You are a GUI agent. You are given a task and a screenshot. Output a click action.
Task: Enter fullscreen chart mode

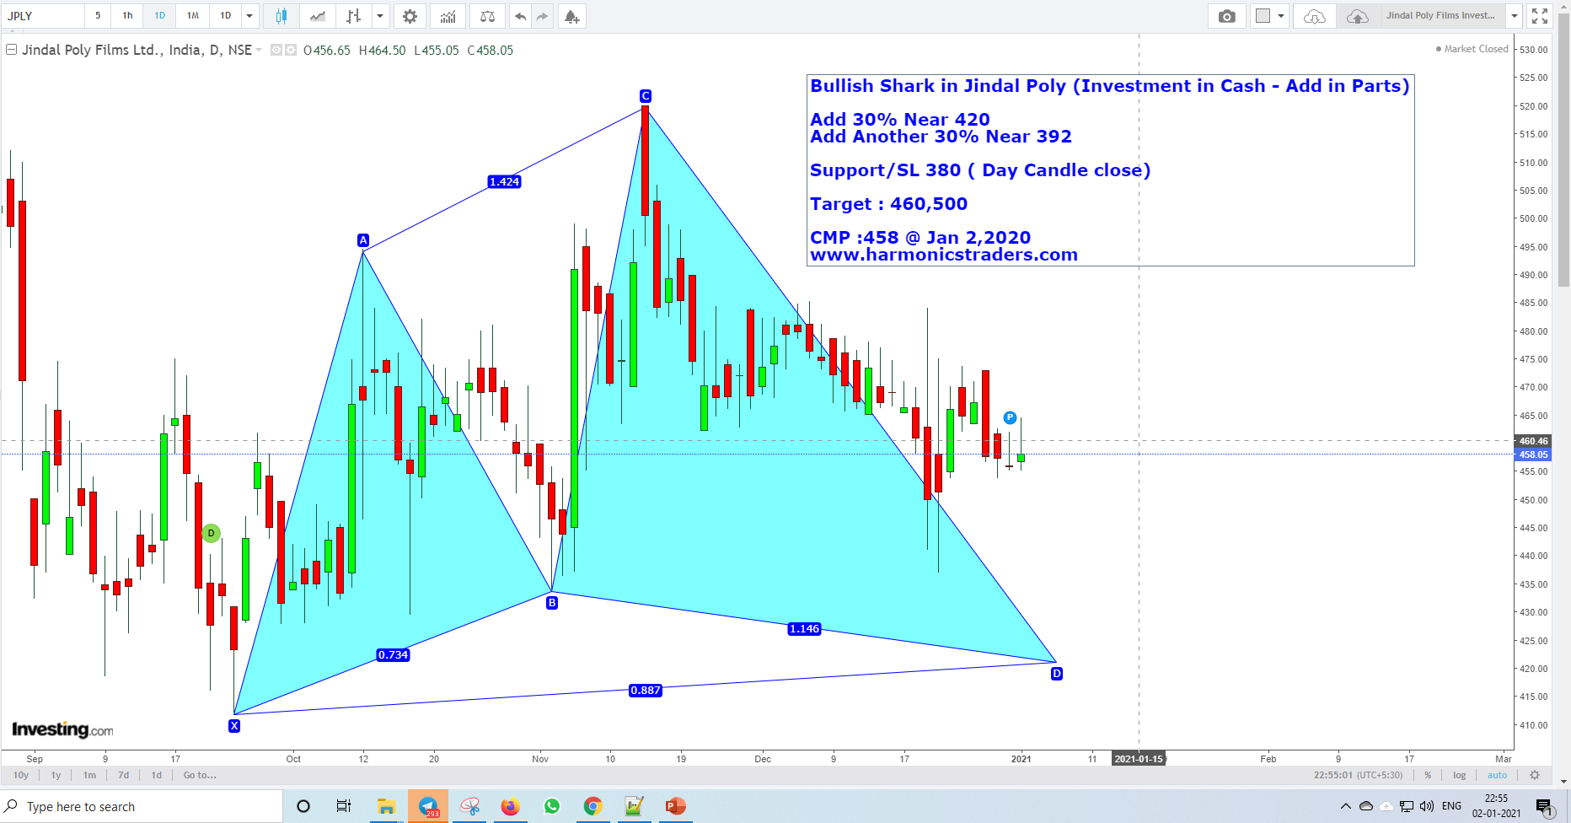(1540, 16)
